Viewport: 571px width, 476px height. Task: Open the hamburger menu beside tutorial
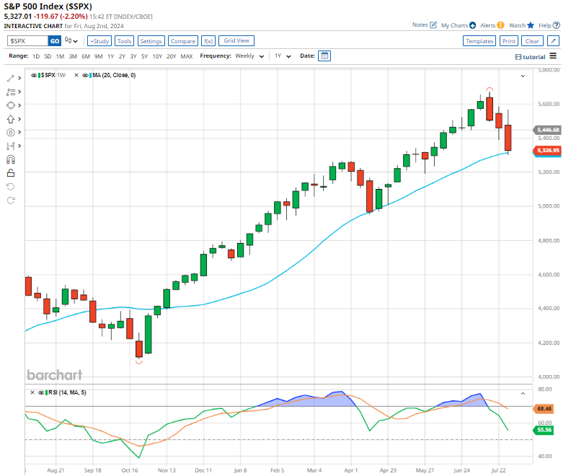(553, 56)
